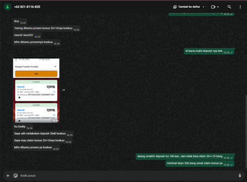Viewport: 247px width, 182px height.
Task: Select message 'Tolong dibantu proses bonus 20+10nya boskuu'
Action: [x=46, y=29]
